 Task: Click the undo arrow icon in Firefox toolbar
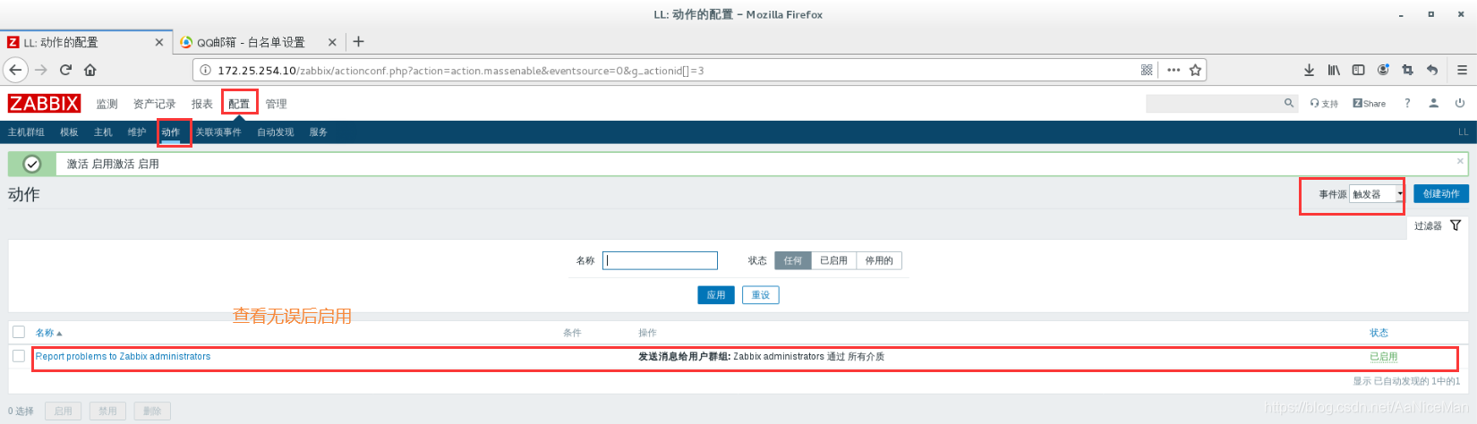coord(1432,70)
